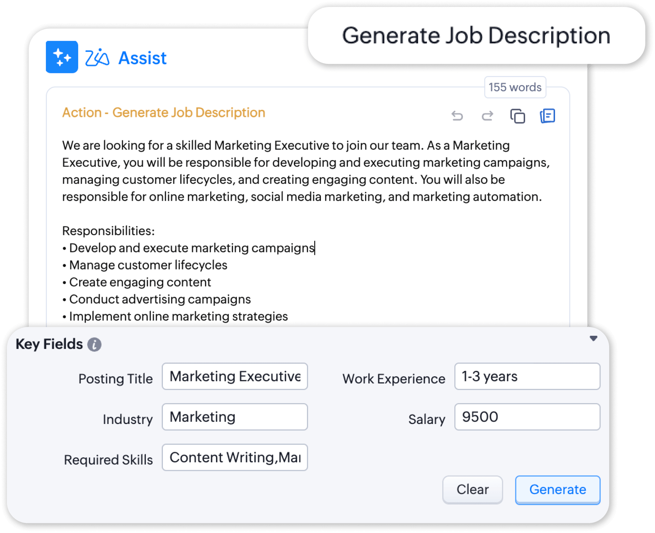
Task: Click the 'Manage customer lifecycles' bullet
Action: click(145, 265)
